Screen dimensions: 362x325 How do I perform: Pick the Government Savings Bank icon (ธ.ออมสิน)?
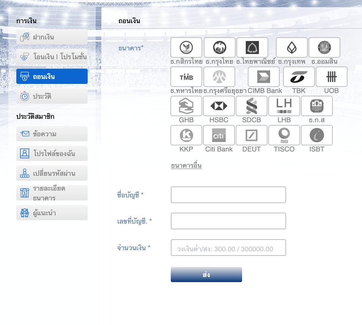[x=324, y=47]
